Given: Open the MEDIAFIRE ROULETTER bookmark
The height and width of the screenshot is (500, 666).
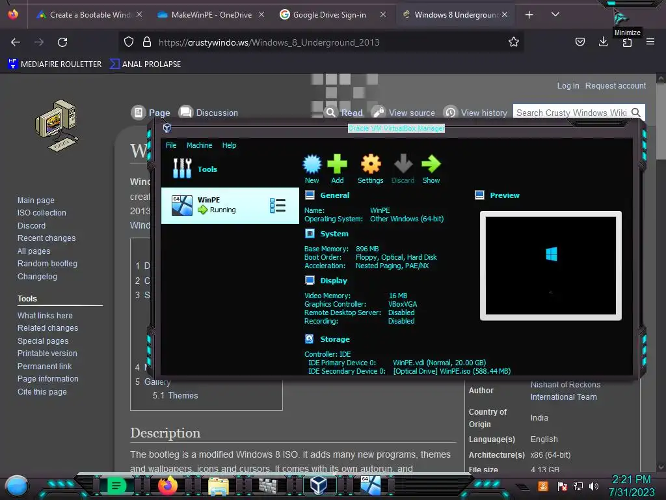Looking at the screenshot, I should pos(55,64).
